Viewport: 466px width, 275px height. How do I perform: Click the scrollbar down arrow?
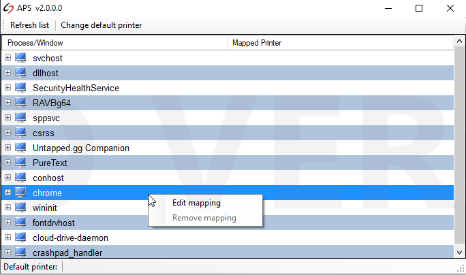click(x=459, y=252)
